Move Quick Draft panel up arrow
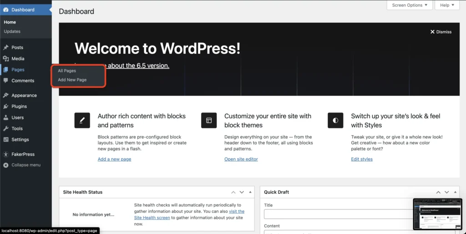Image resolution: width=466 pixels, height=234 pixels. click(x=438, y=192)
